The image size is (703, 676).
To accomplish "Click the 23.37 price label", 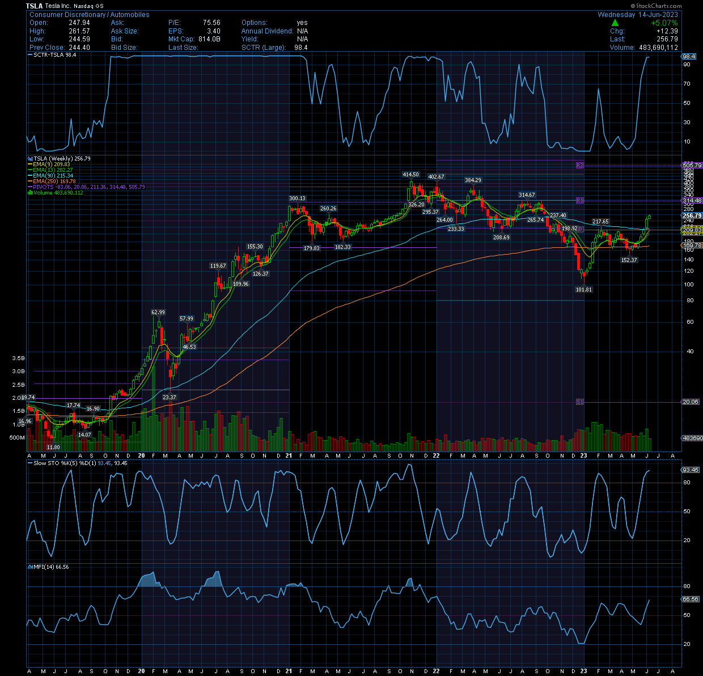I will (x=169, y=398).
